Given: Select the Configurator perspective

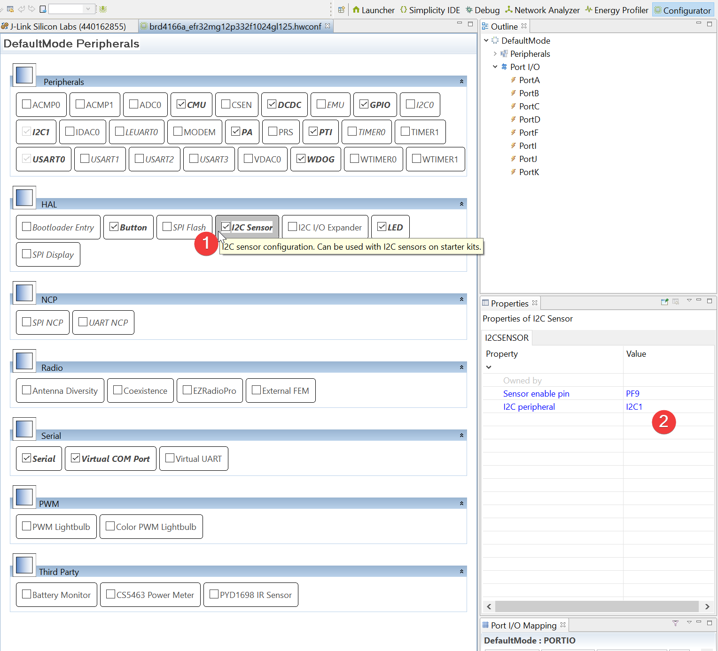Looking at the screenshot, I should 682,10.
